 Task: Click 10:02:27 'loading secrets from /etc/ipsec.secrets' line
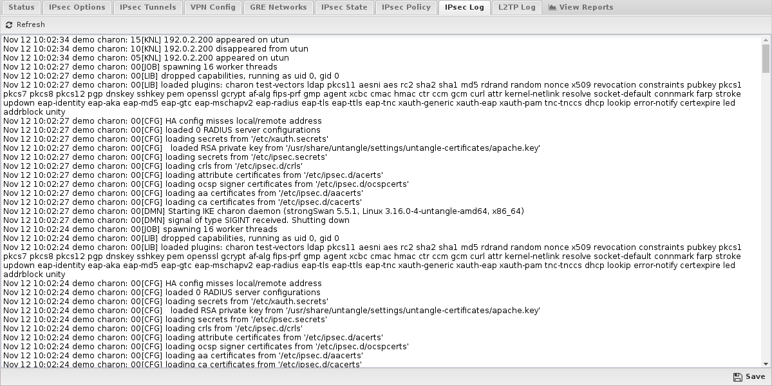[x=165, y=157]
